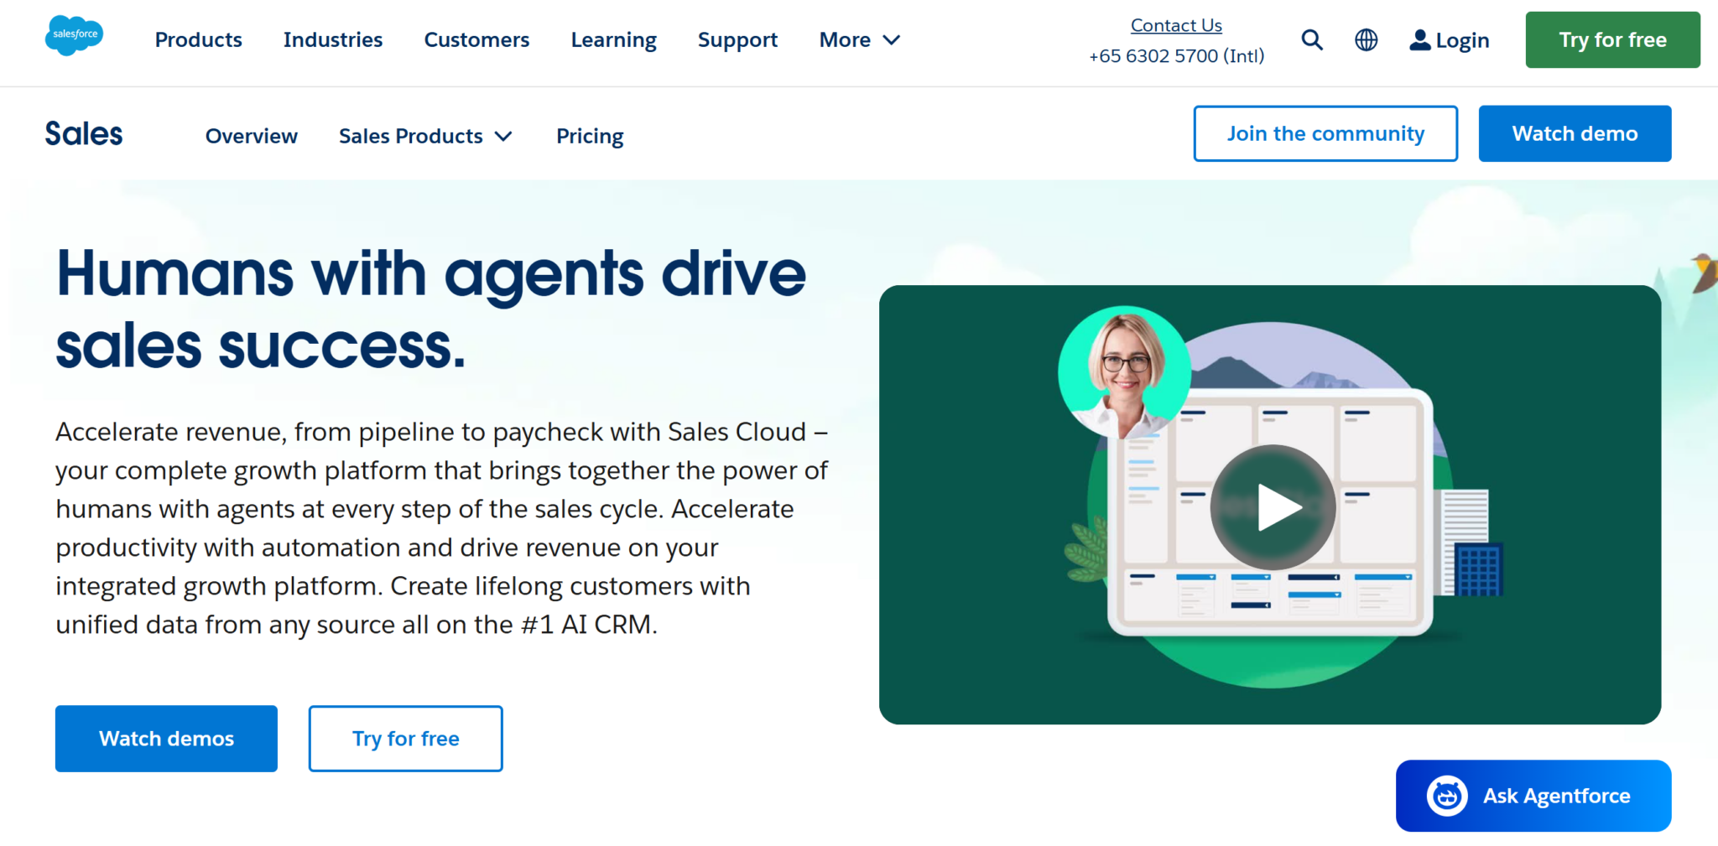
Task: Click the Login text link
Action: pyautogui.click(x=1462, y=40)
